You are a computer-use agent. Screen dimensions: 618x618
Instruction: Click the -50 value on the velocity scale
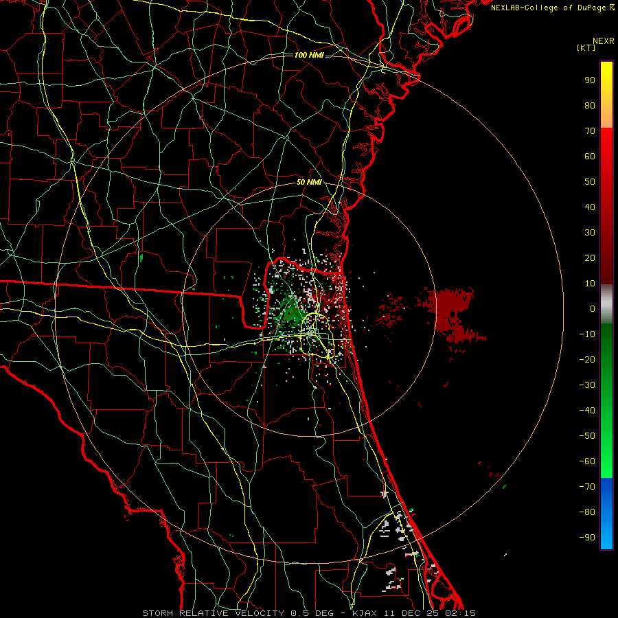(x=587, y=436)
